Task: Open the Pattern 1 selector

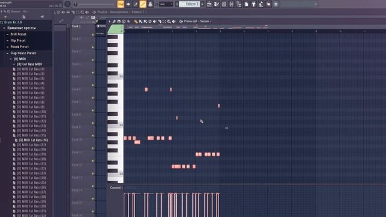Action: (x=189, y=4)
